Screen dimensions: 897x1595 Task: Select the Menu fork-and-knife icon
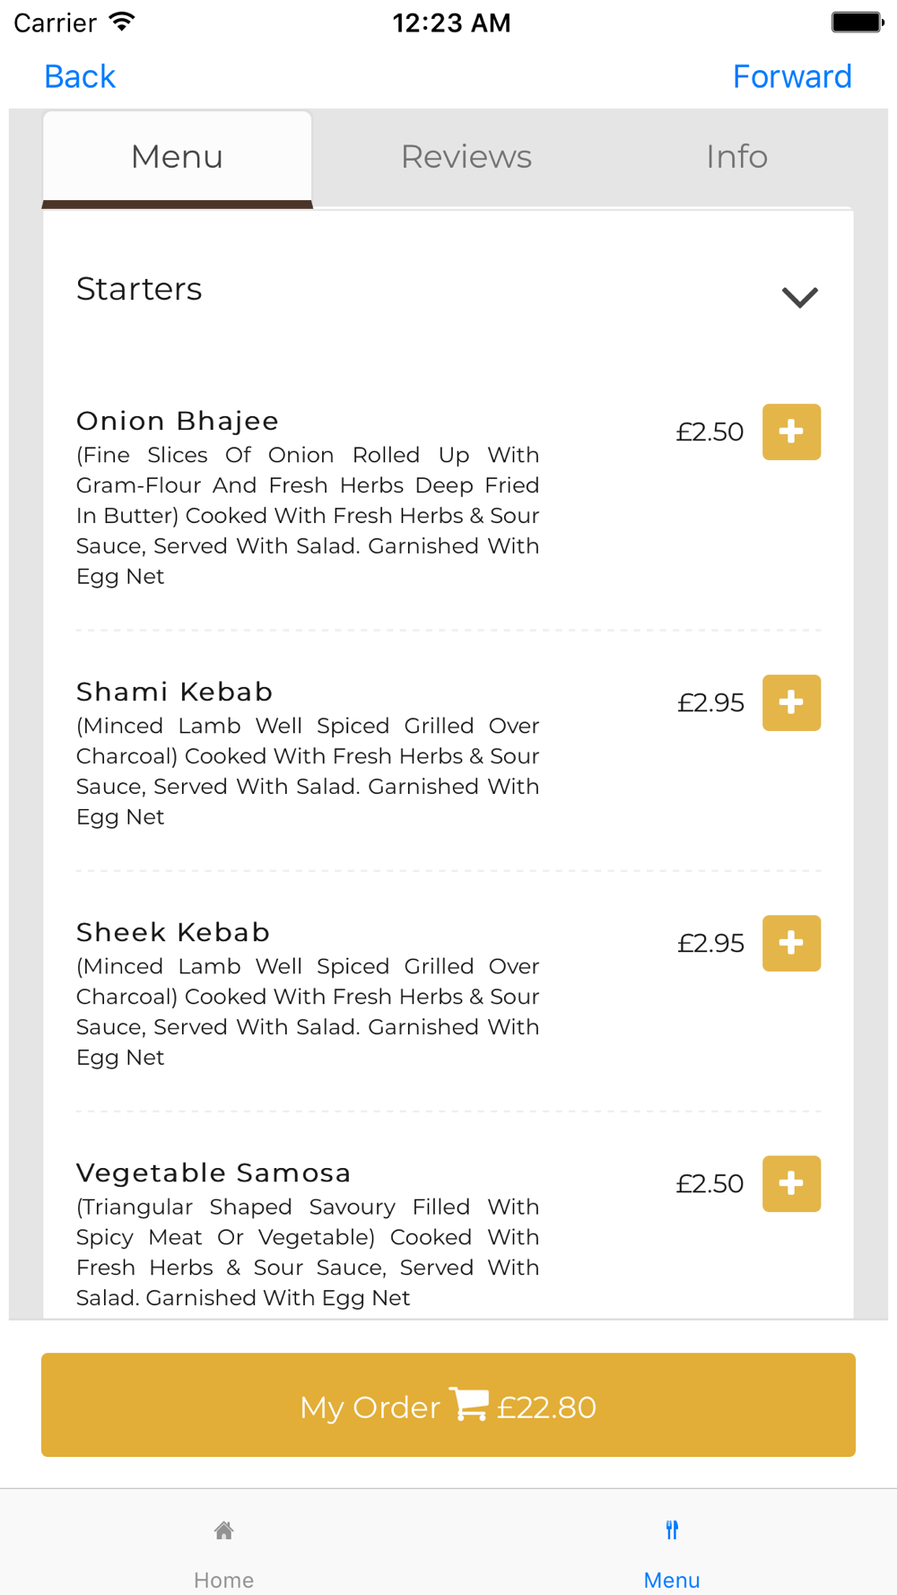pos(672,1530)
